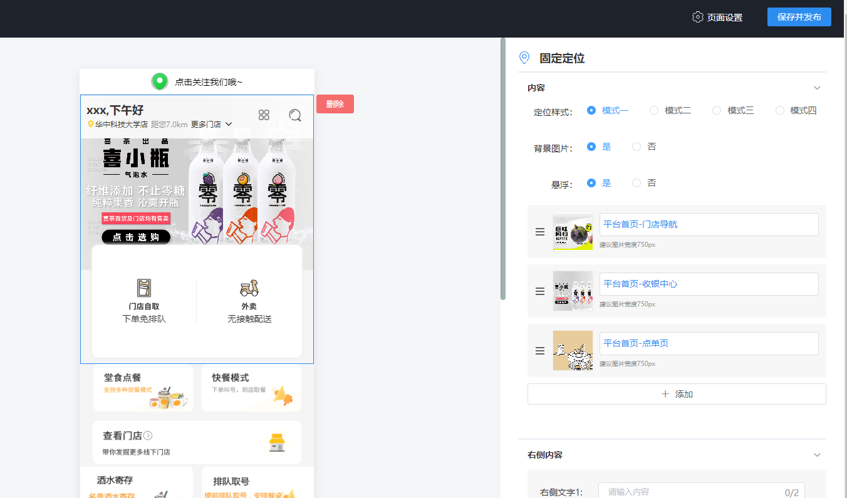Click the 右侧文字1 input field
Viewport: 847px width, 498px height.
(701, 490)
